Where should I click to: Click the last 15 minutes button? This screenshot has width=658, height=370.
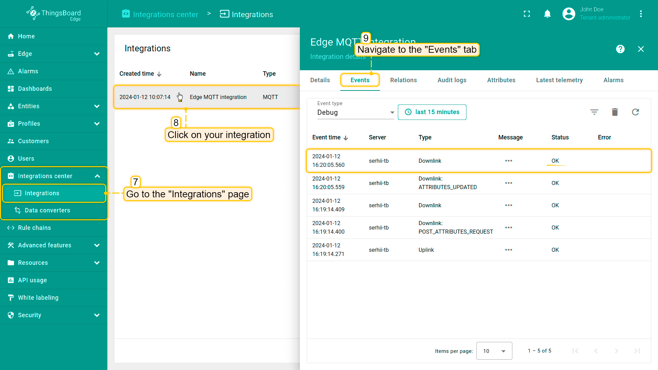click(x=432, y=112)
